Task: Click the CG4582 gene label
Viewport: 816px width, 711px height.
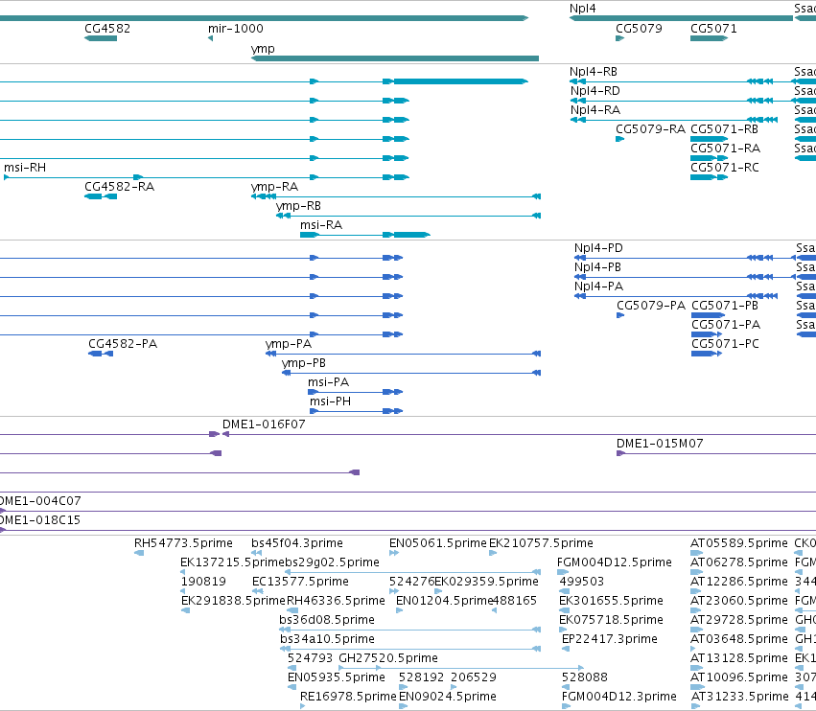Action: pos(107,28)
